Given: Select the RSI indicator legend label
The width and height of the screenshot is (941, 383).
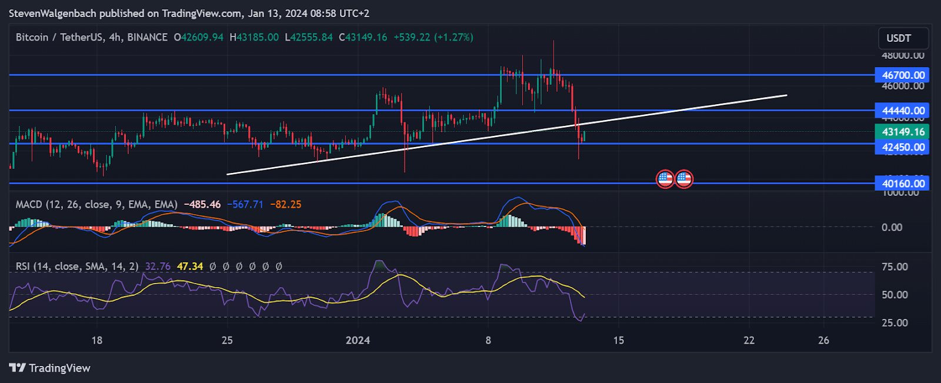Looking at the screenshot, I should [x=76, y=266].
